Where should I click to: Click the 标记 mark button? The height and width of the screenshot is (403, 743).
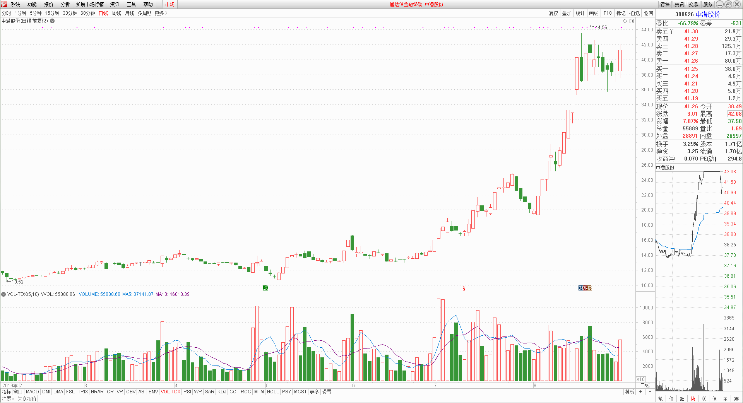click(x=621, y=13)
